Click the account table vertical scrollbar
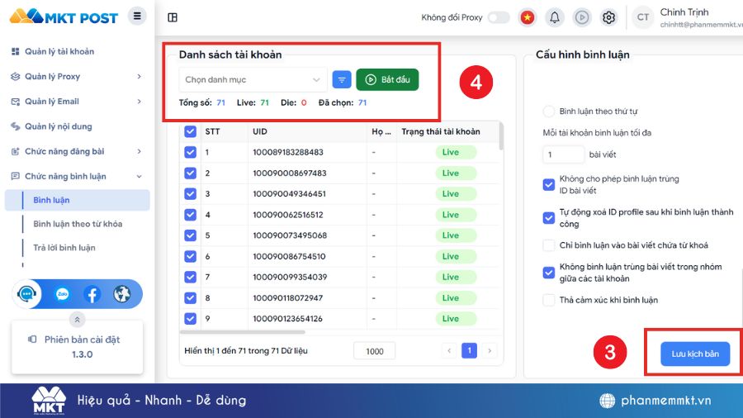Screen dimensions: 743x418 pos(501,136)
